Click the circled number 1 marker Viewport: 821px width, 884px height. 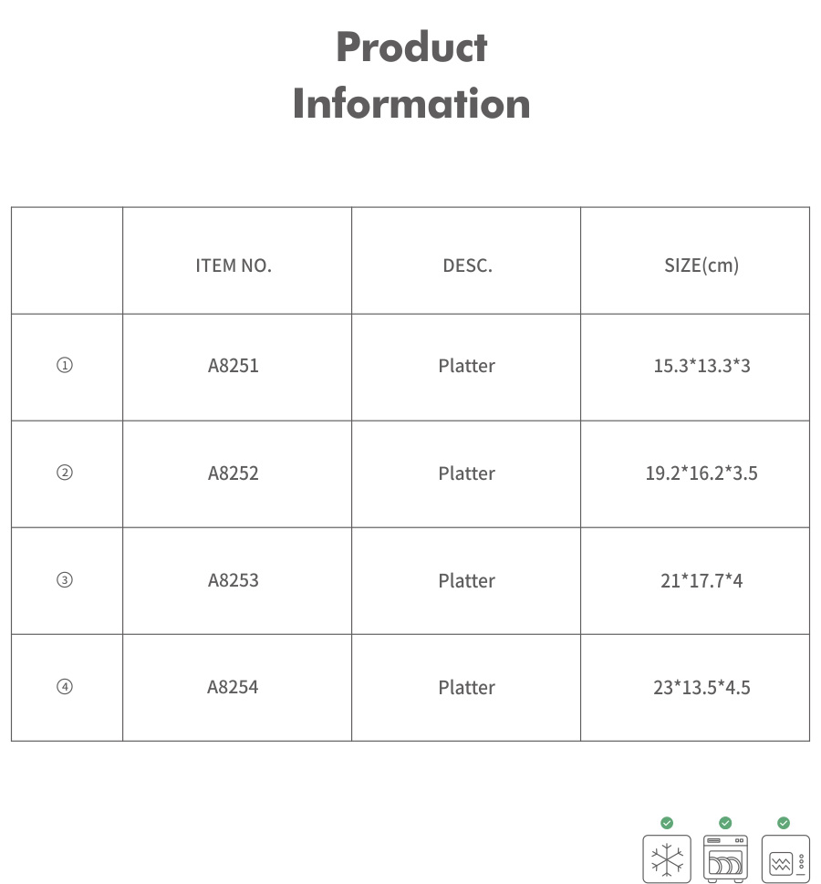(65, 366)
